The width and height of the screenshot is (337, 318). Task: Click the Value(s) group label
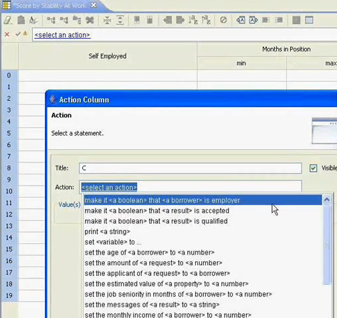coord(70,204)
